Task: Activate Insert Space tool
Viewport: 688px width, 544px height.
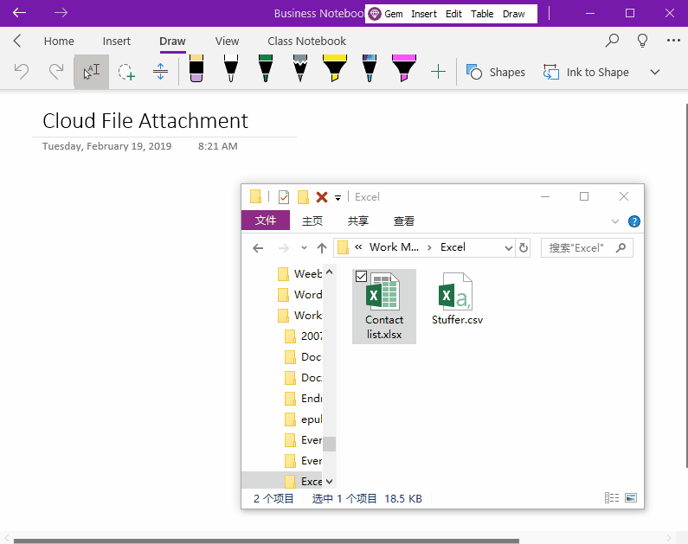Action: (x=161, y=72)
